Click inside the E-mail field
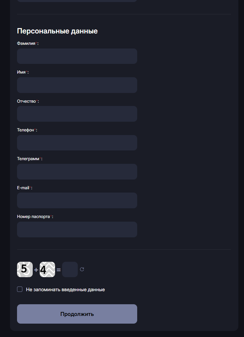The width and height of the screenshot is (244, 337). tap(77, 200)
